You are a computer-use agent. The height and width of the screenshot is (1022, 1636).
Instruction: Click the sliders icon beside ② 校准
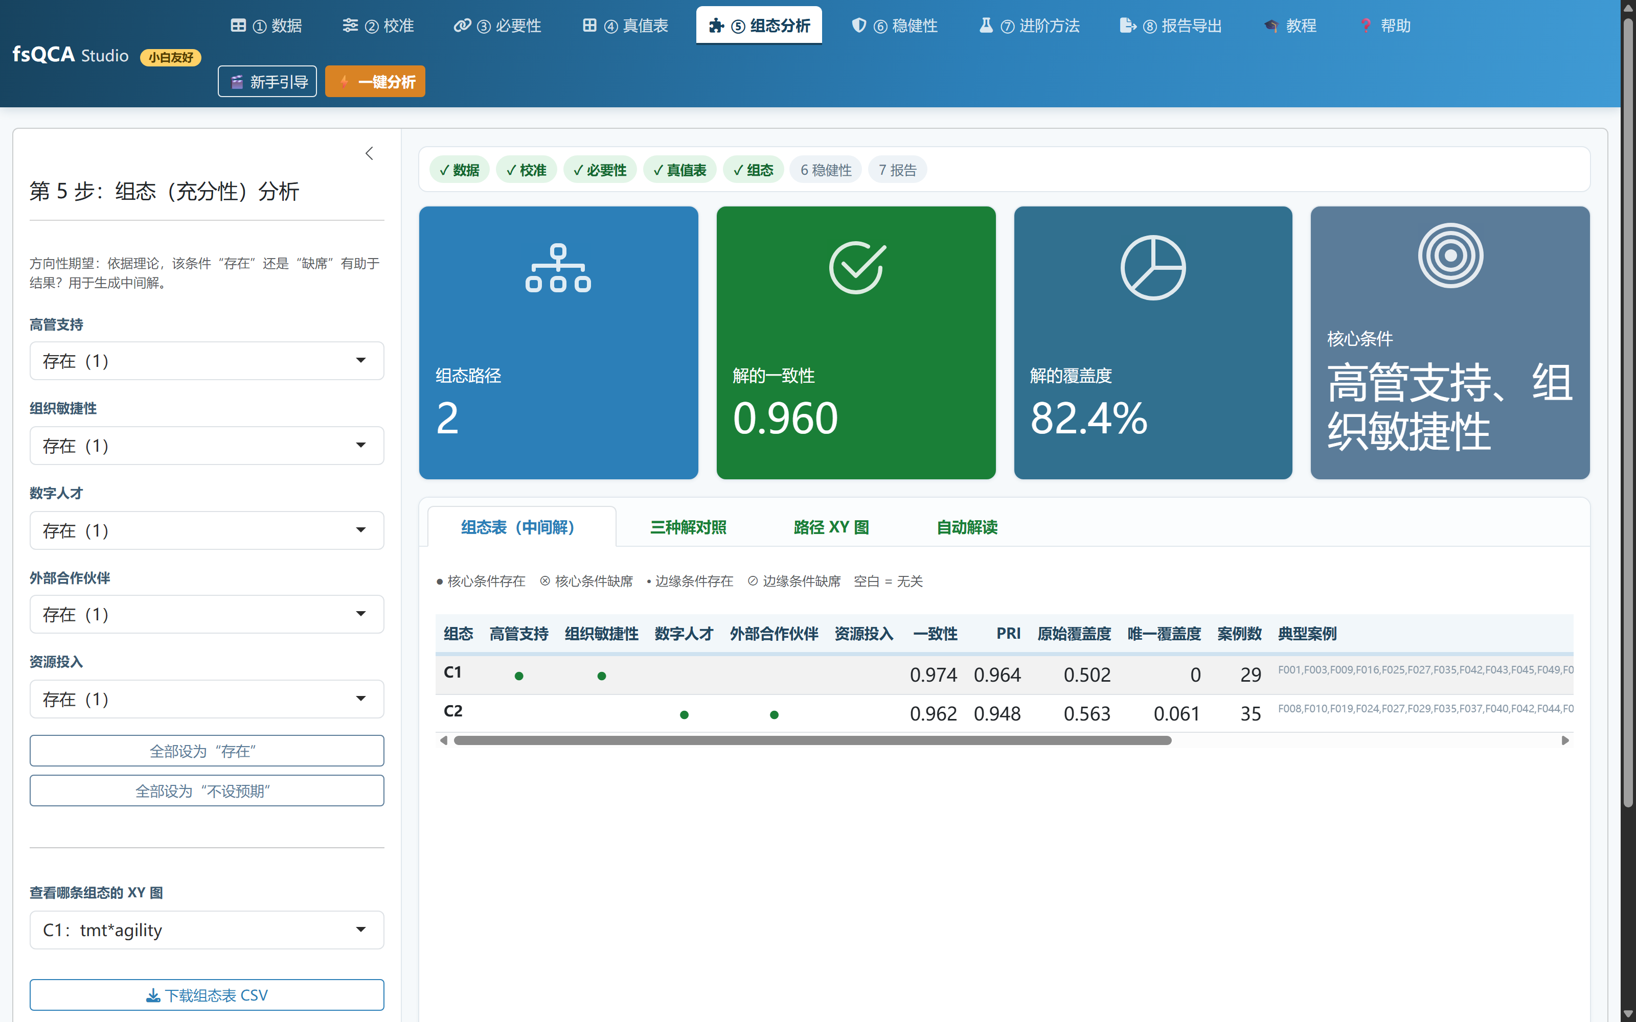(350, 26)
